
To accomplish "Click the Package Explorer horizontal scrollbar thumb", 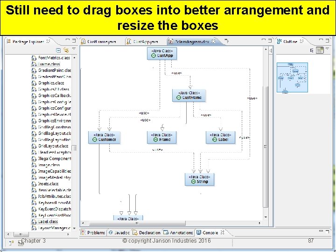I will (21, 234).
